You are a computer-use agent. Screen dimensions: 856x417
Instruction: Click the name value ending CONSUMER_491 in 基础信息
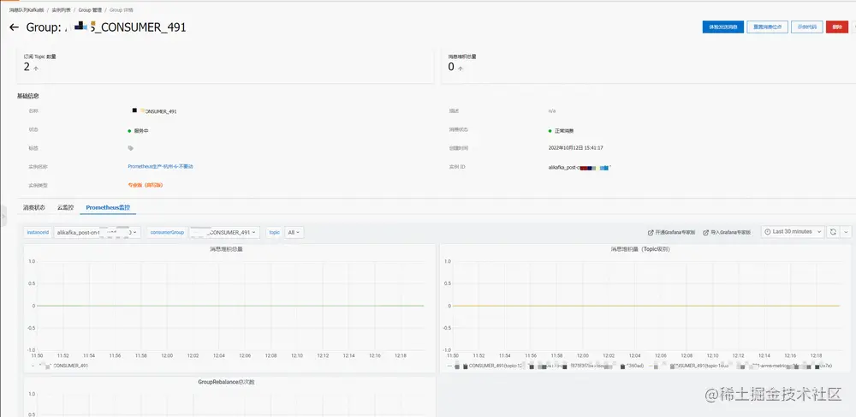[x=154, y=110]
